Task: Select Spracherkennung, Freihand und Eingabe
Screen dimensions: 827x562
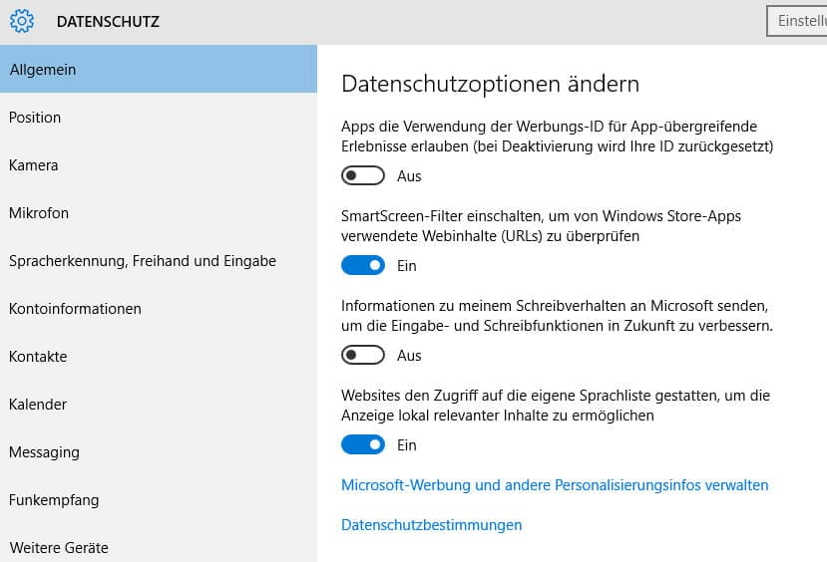Action: coord(143,261)
